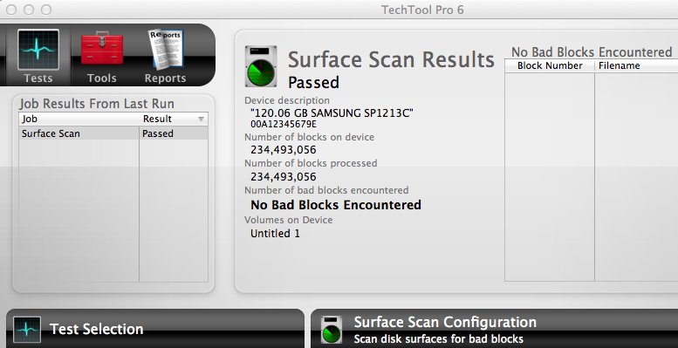678x348 pixels.
Task: Click the Surface Scan Results disk icon
Action: coord(261,66)
